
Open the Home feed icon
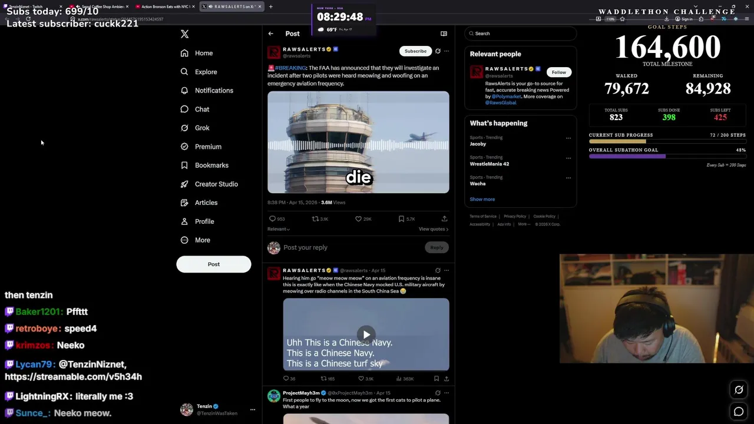click(184, 53)
